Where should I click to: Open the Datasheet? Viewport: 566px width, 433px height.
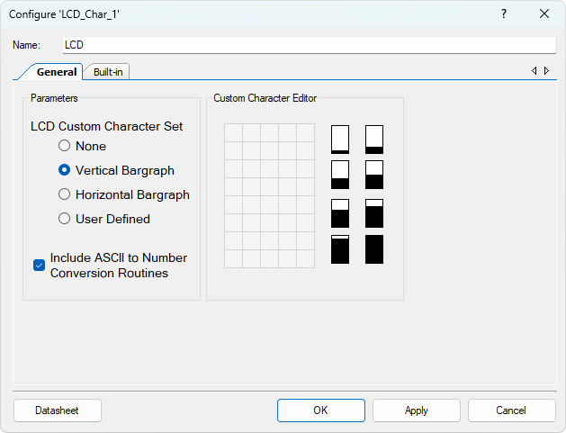[x=58, y=410]
